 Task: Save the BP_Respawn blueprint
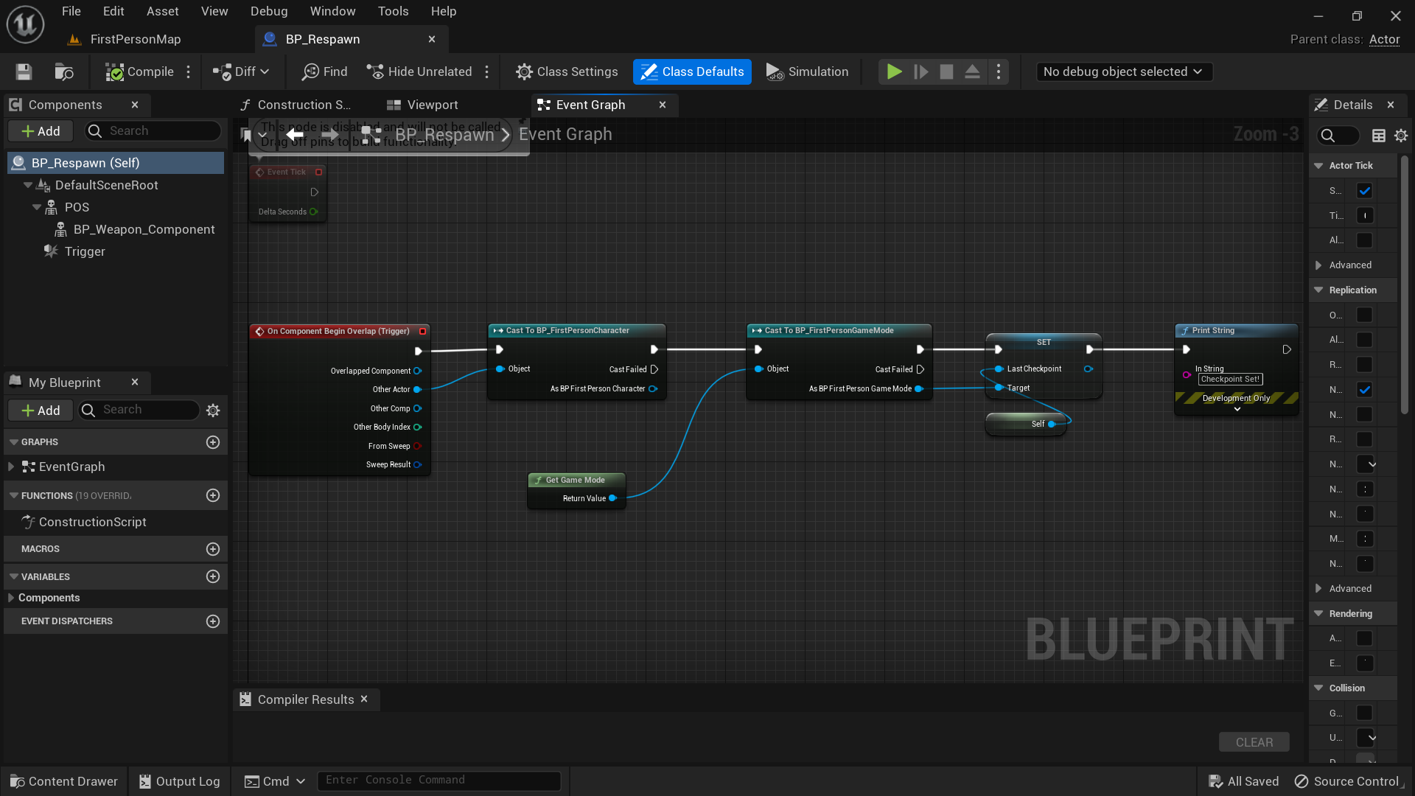point(23,71)
